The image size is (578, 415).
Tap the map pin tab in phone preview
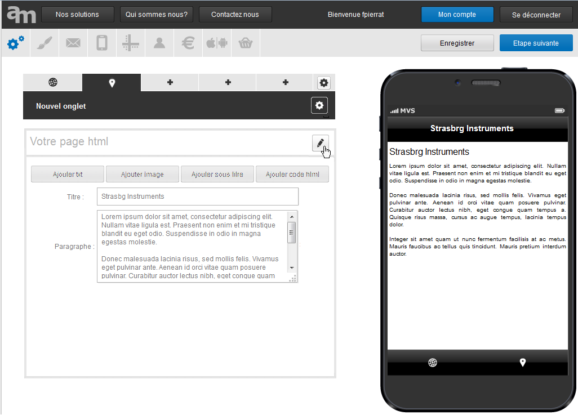(x=523, y=363)
